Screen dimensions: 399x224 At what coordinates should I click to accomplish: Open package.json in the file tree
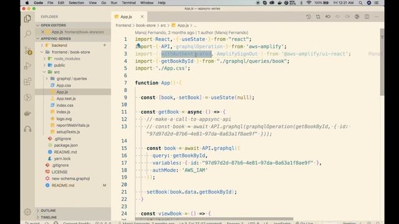66,145
